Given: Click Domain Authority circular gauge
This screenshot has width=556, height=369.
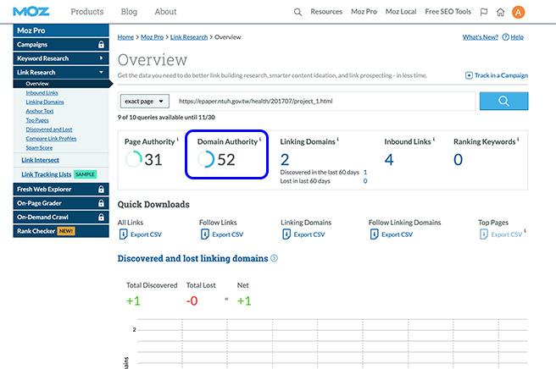Looking at the screenshot, I should (206, 159).
